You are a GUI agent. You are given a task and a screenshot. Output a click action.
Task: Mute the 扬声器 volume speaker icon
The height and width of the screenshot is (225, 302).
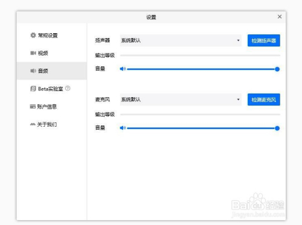(123, 69)
